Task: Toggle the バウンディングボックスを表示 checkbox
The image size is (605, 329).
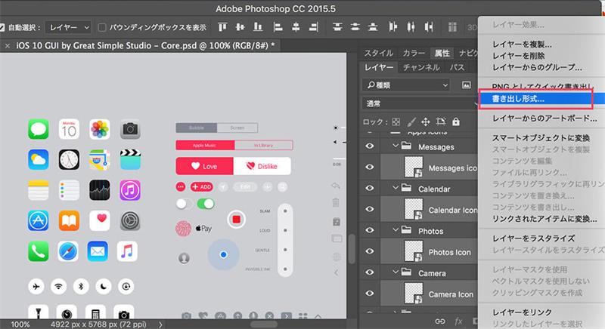Action: point(103,27)
